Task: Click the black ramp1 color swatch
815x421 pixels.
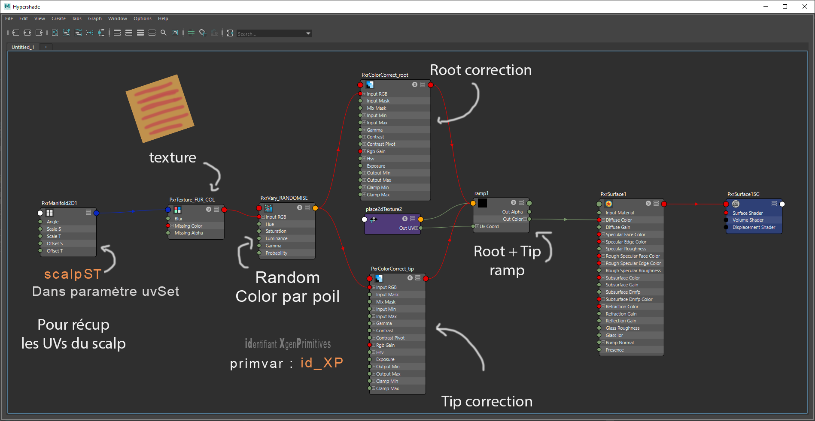Action: pyautogui.click(x=483, y=203)
